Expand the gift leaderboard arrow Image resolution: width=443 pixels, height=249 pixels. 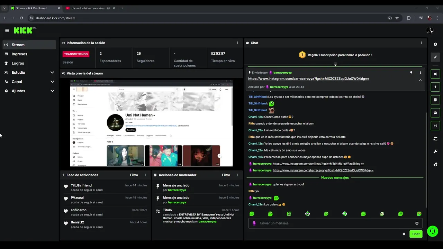coord(335,64)
